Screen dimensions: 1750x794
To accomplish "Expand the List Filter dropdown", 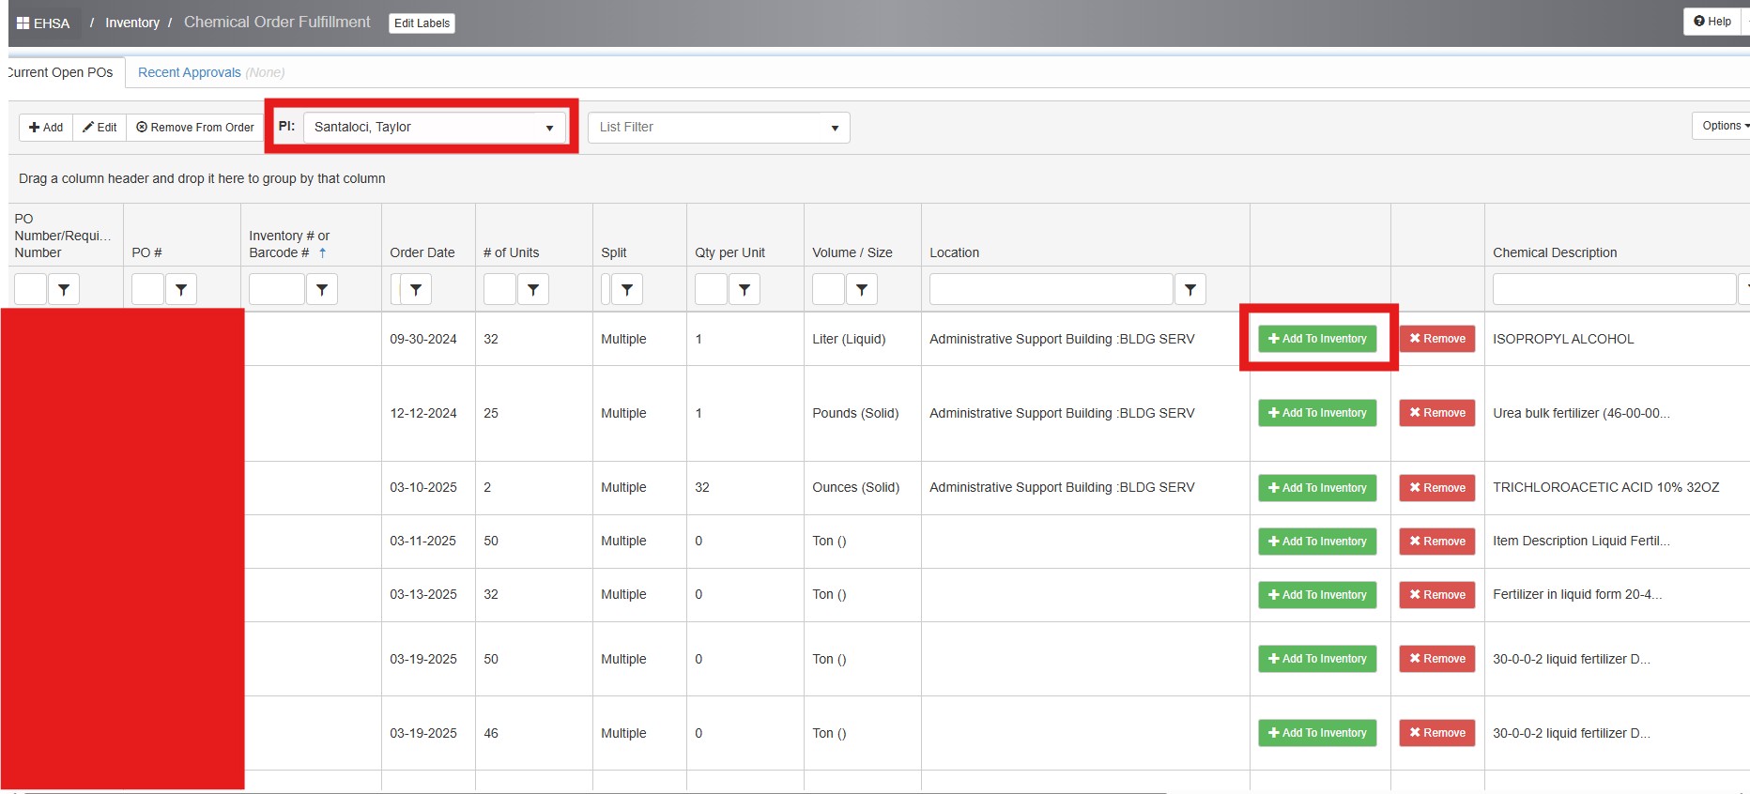I will point(718,128).
